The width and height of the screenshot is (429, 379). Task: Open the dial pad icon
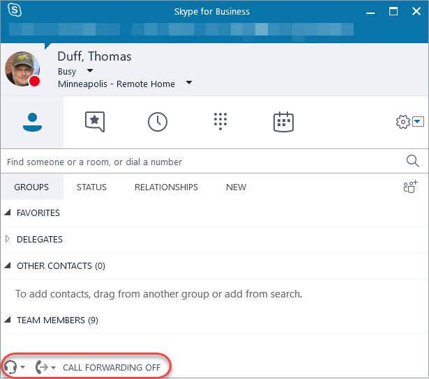pyautogui.click(x=220, y=121)
